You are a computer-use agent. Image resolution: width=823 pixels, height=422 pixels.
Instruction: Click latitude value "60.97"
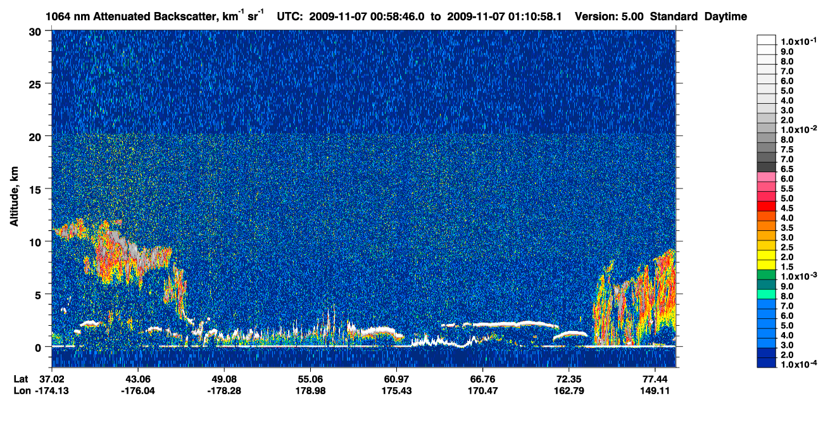coord(396,379)
